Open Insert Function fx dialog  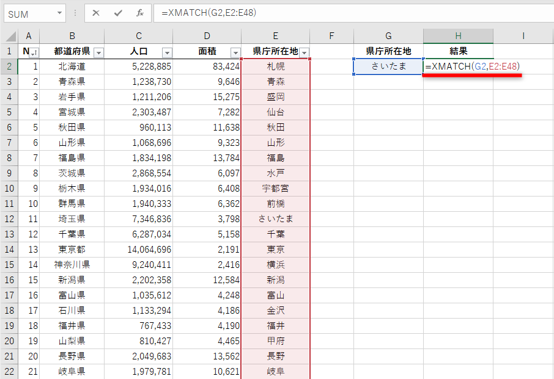[x=140, y=13]
